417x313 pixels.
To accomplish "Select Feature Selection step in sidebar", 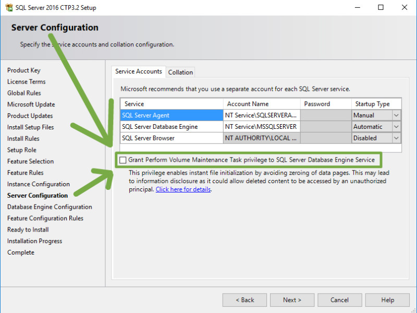I will coord(31,161).
